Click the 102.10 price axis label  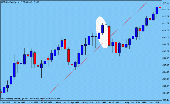coord(166,86)
